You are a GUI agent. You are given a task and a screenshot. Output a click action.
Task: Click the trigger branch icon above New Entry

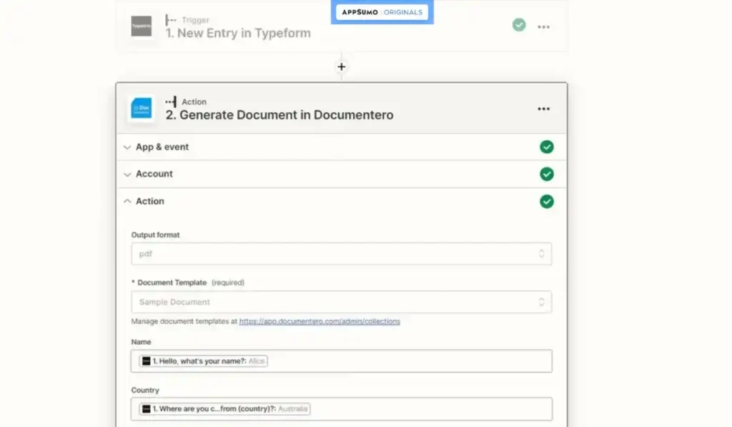[170, 19]
